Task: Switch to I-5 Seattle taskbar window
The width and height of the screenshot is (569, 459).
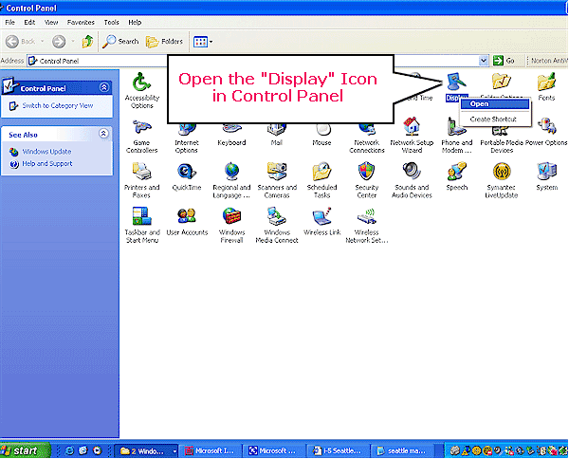Action: coord(337,451)
